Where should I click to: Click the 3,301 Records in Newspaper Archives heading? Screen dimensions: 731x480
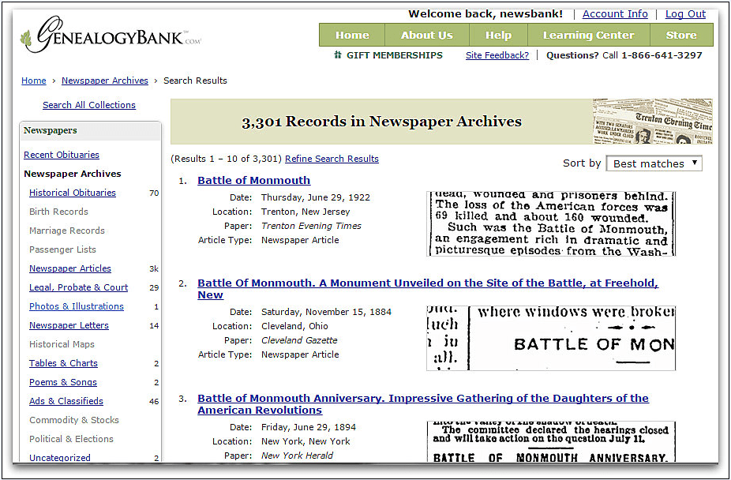[x=381, y=121]
